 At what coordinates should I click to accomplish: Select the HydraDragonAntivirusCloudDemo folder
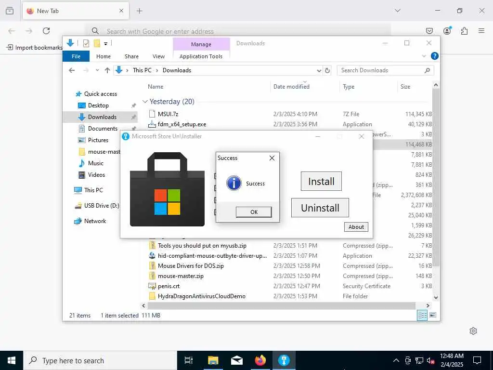coord(202,296)
